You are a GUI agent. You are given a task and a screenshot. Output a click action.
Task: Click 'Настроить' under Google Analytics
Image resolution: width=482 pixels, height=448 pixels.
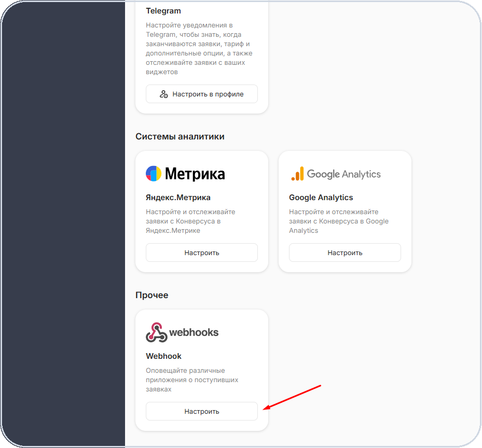pos(345,253)
